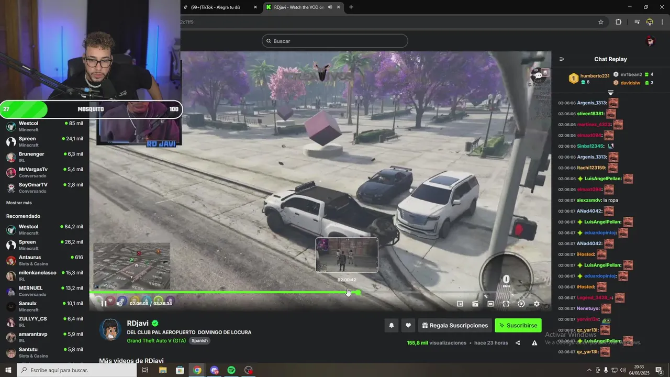
Task: Open Santutu recommended channel
Action: point(44,352)
